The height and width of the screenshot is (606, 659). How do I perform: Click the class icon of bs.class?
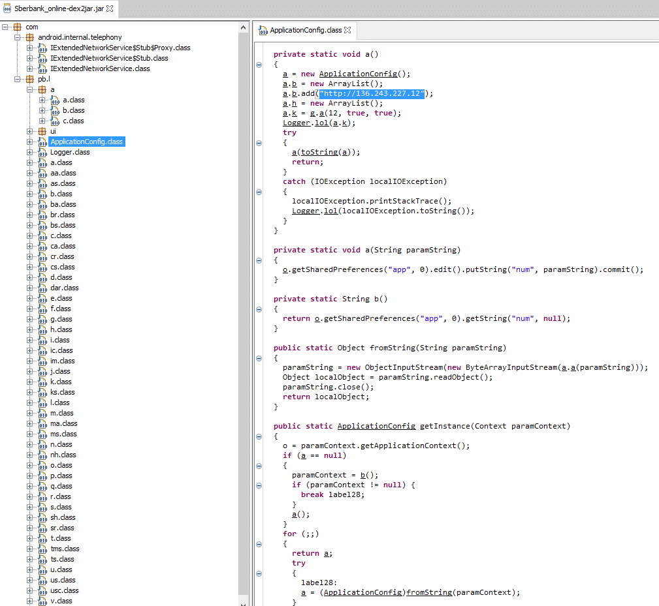tap(42, 225)
